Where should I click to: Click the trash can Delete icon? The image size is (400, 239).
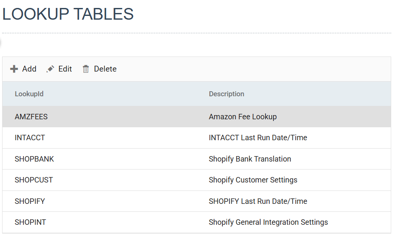tap(86, 69)
